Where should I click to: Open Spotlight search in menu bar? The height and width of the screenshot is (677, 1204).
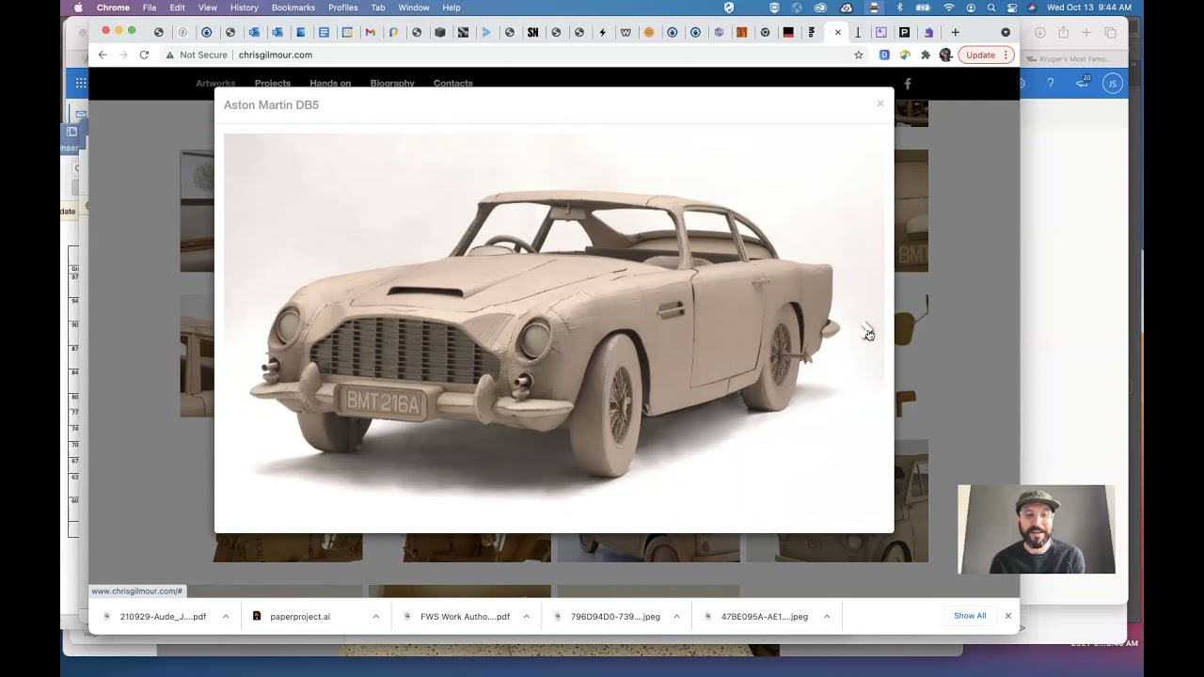coord(991,8)
